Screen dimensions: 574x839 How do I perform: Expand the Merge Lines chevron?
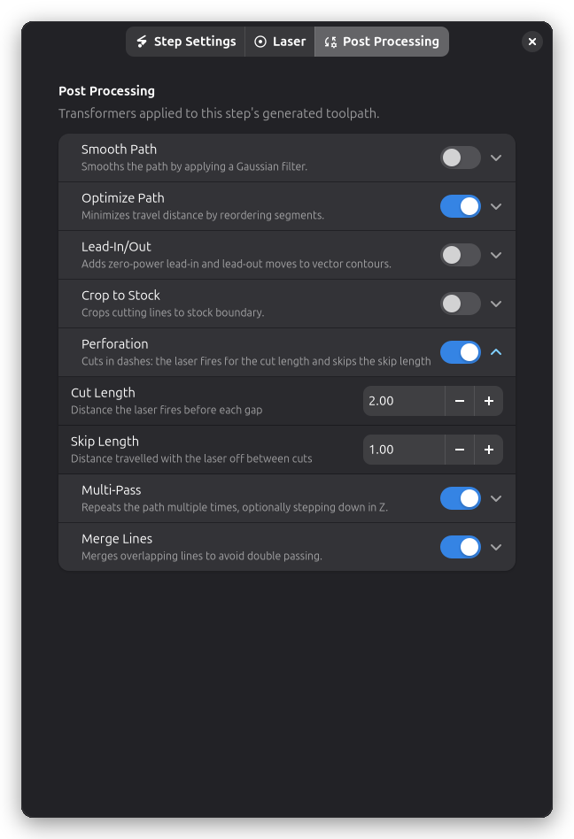pyautogui.click(x=496, y=547)
